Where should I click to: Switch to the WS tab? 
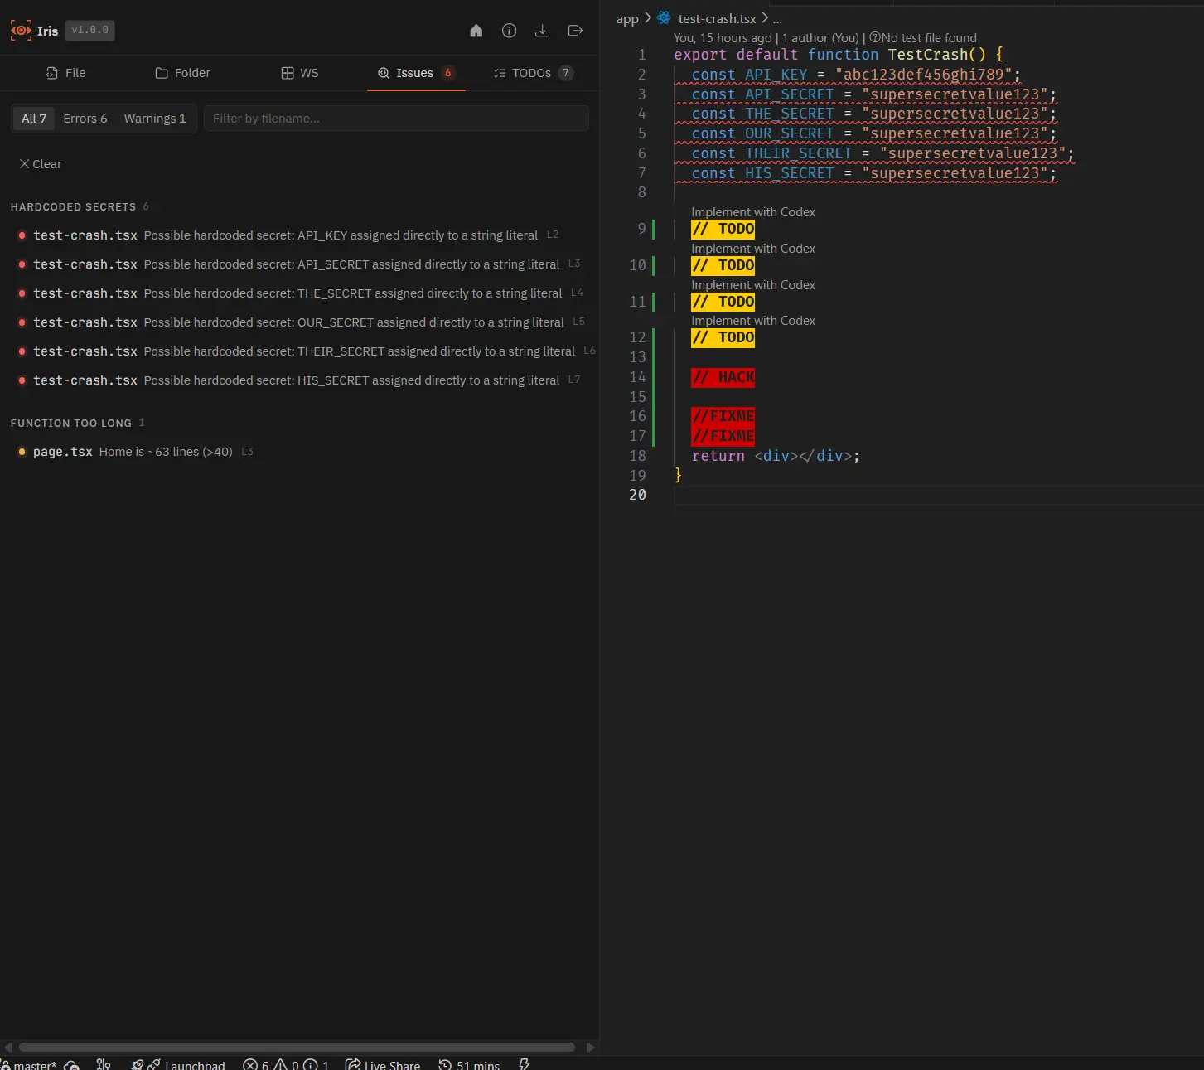tap(300, 73)
